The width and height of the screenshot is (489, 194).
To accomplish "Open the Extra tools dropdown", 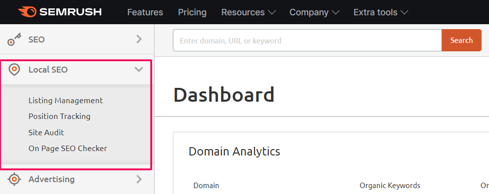I will coord(381,12).
